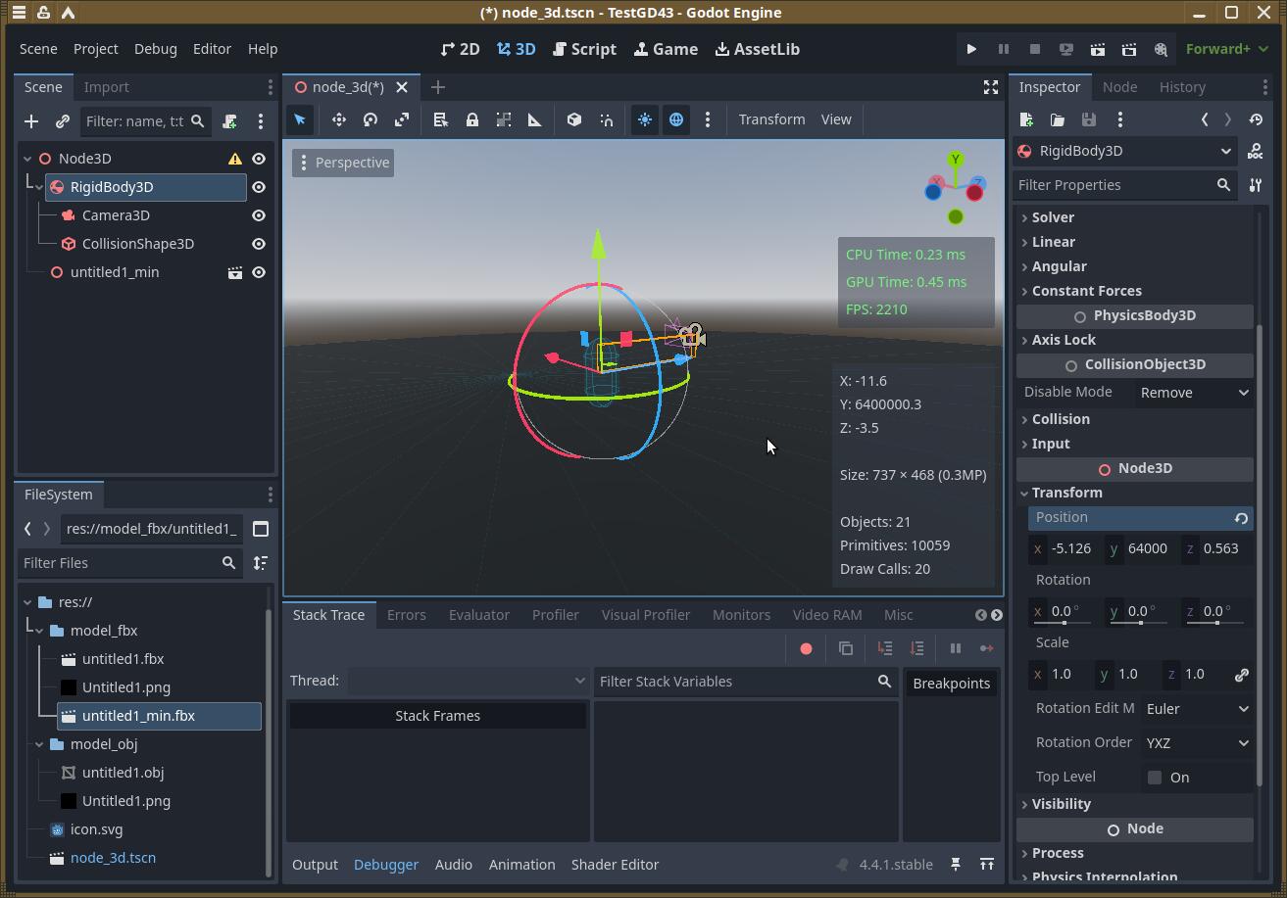Enable the Top Level checkbox
This screenshot has width=1287, height=898.
[x=1155, y=778]
